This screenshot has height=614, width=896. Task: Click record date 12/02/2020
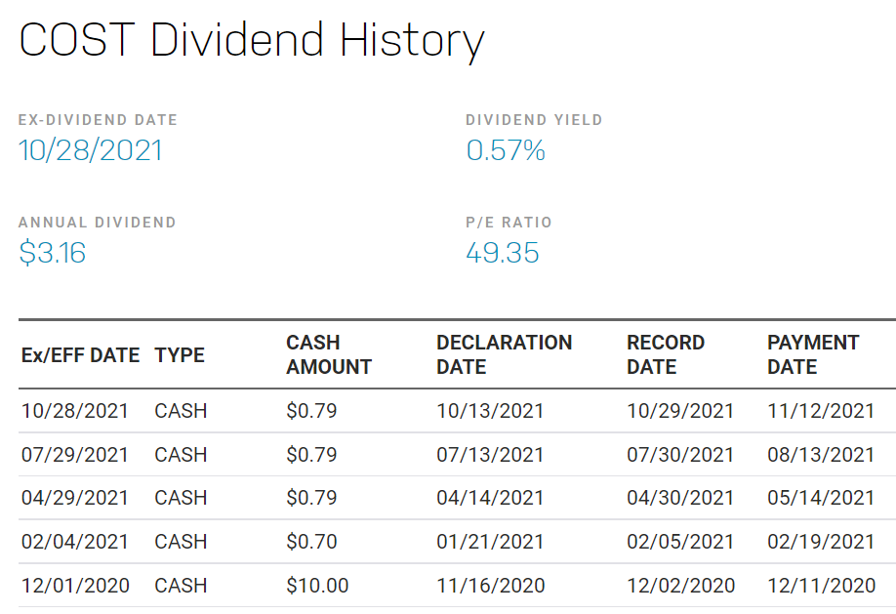coord(681,586)
